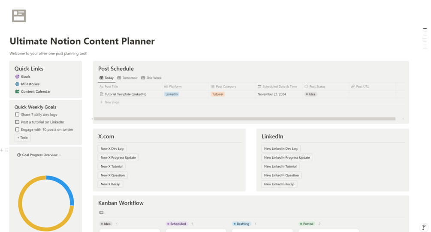Screen dimensions: 431x232
Task: Open the LinkedIn platform tag selector
Action: click(x=172, y=94)
